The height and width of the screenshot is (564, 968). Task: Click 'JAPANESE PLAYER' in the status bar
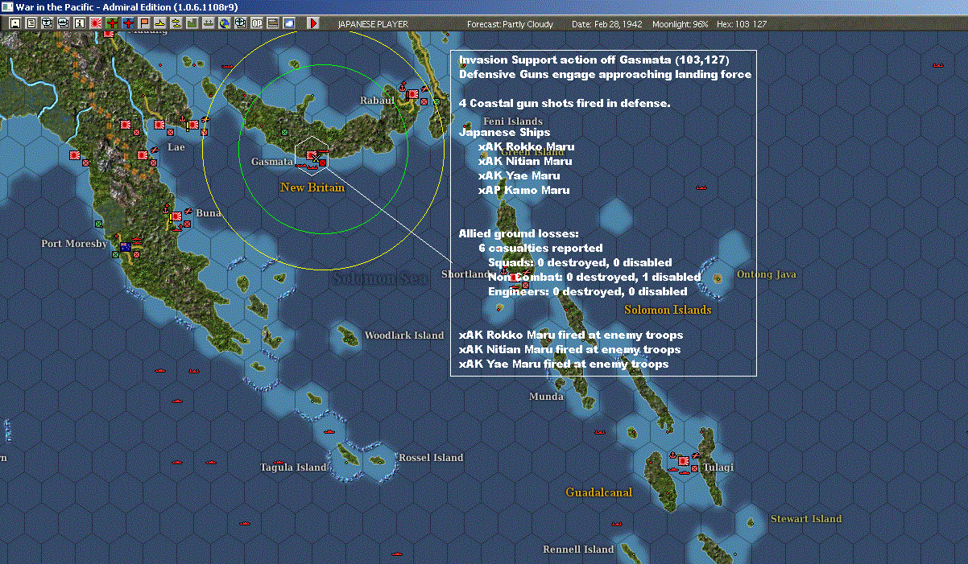pyautogui.click(x=373, y=24)
